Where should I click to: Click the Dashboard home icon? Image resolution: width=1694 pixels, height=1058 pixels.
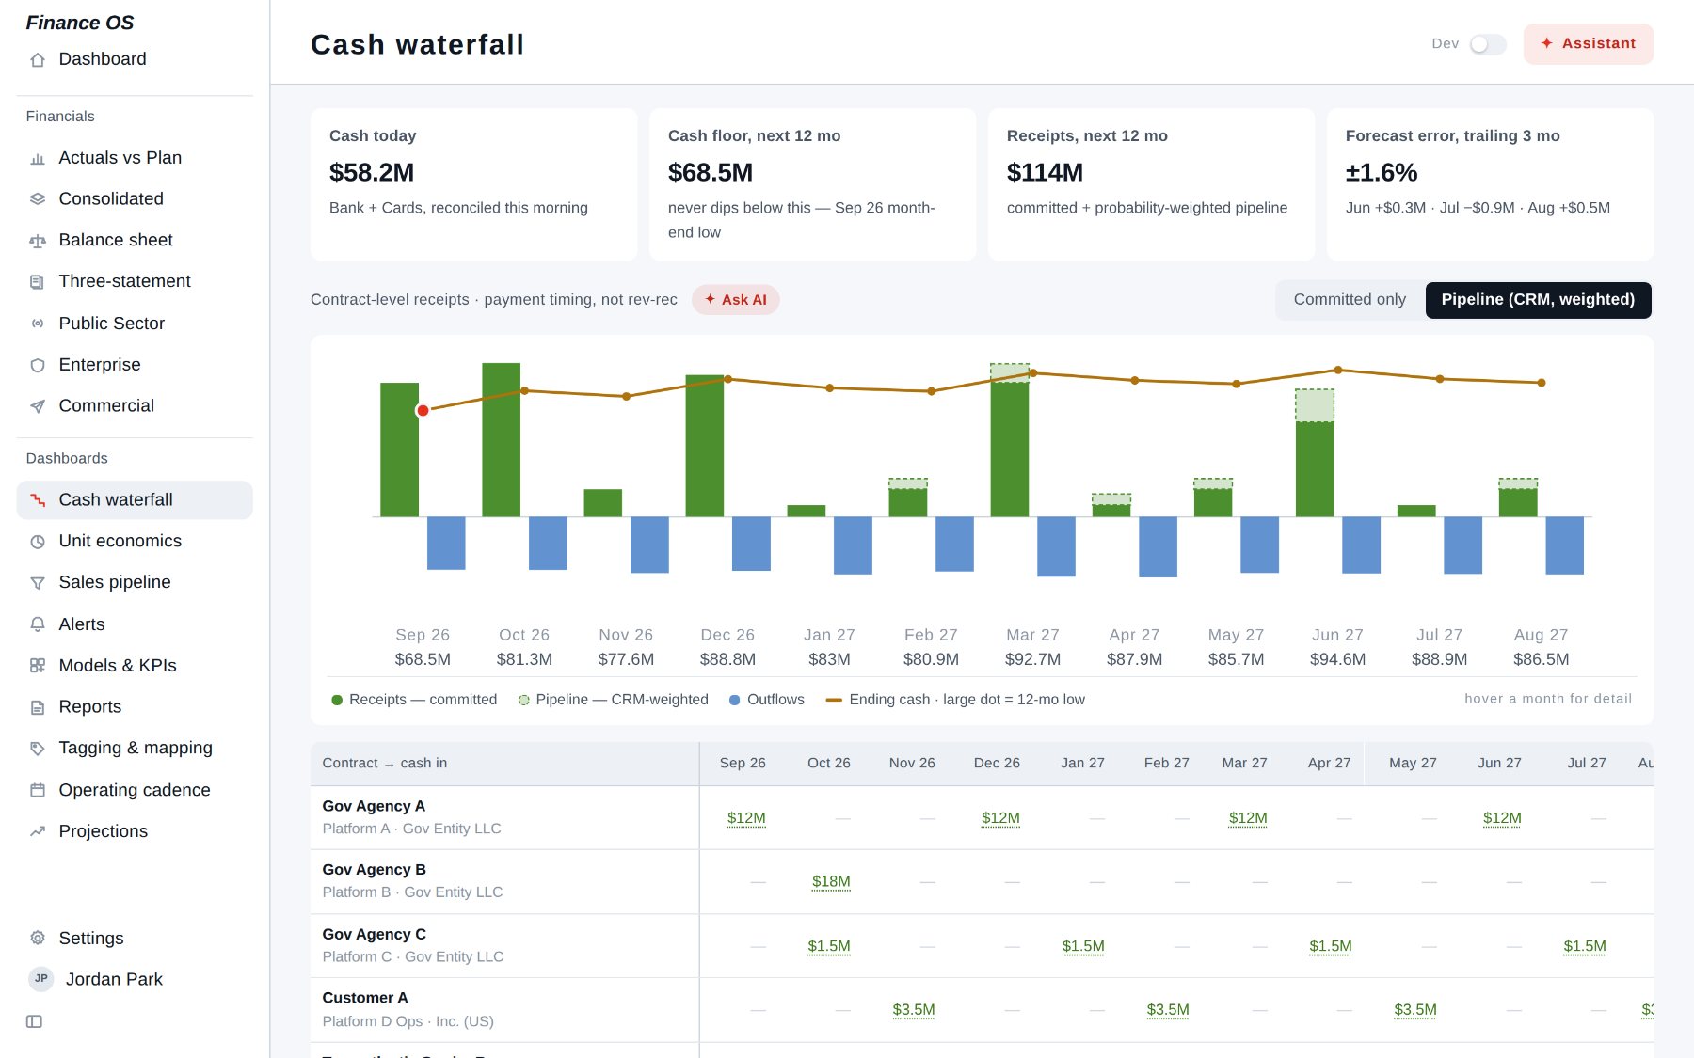point(38,60)
